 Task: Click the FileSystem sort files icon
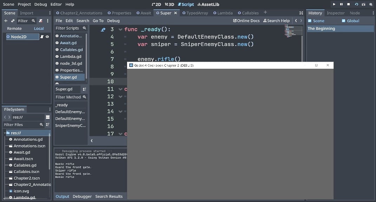click(x=48, y=124)
